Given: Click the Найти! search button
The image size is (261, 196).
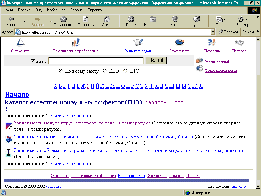Looking at the screenshot, I should (x=156, y=60).
